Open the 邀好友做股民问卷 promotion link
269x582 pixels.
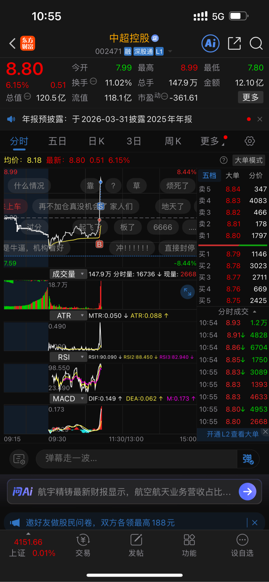(100, 523)
